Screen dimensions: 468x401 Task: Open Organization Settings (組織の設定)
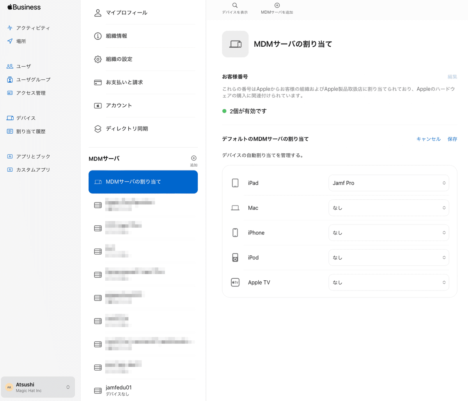tap(143, 59)
